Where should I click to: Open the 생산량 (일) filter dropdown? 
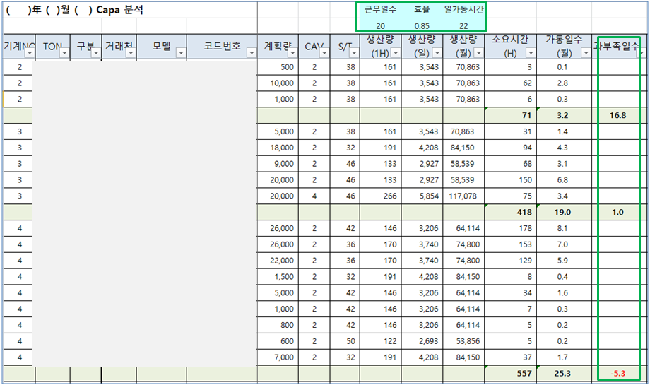click(x=437, y=53)
